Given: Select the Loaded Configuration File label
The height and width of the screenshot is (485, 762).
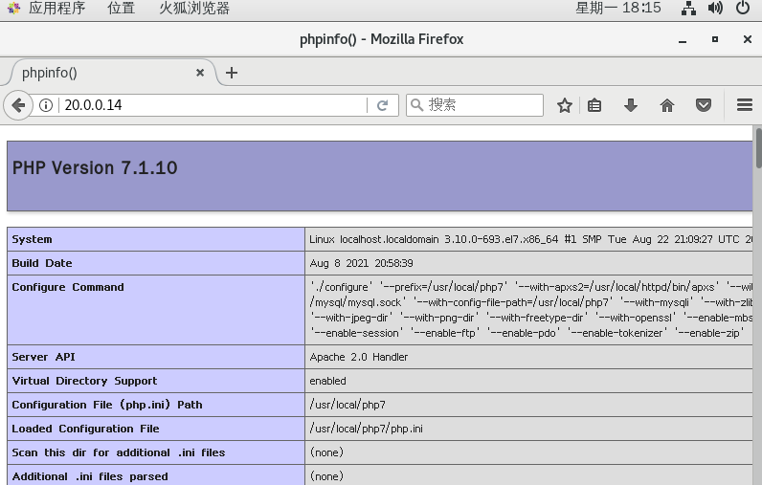Looking at the screenshot, I should click(x=85, y=429).
